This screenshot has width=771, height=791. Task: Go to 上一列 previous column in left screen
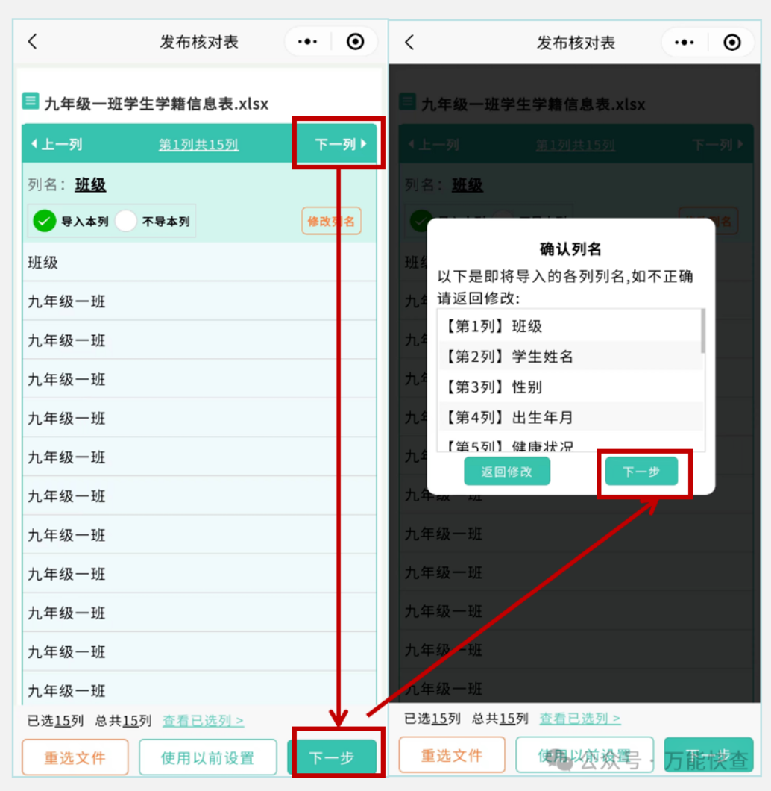pyautogui.click(x=57, y=144)
